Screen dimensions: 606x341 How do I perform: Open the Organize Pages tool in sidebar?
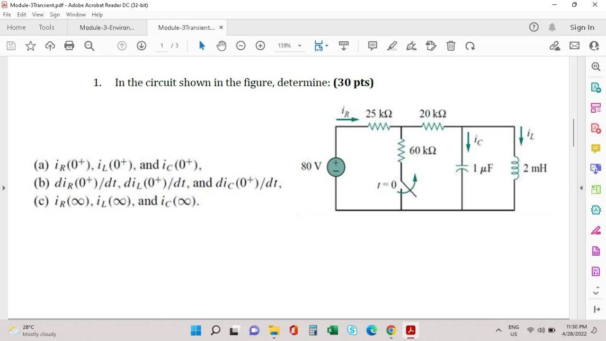[596, 108]
